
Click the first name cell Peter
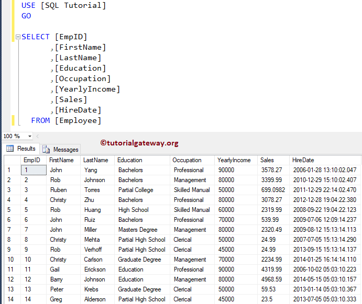(x=63, y=289)
